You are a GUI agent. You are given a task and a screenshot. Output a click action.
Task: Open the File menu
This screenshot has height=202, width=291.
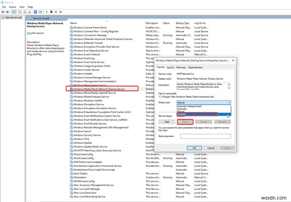pos(4,7)
